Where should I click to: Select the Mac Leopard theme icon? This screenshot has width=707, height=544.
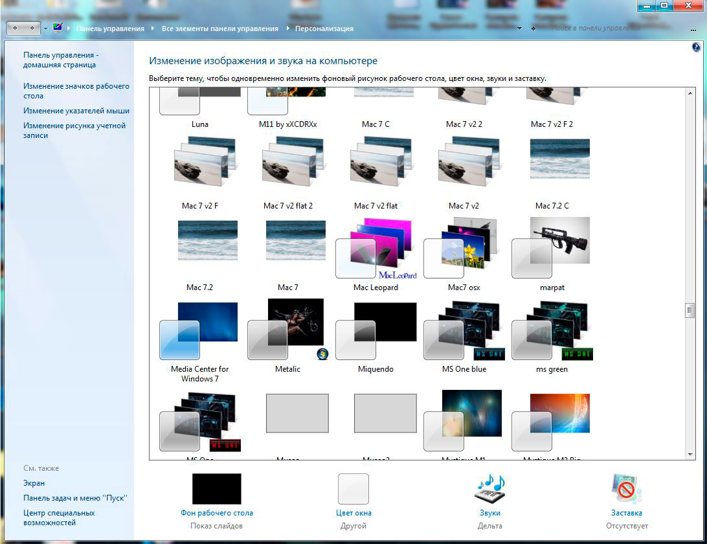376,248
